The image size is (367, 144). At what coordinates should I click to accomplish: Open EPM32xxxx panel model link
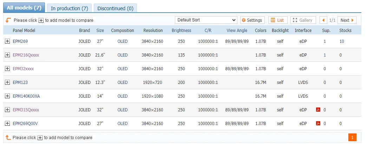(x=23, y=69)
